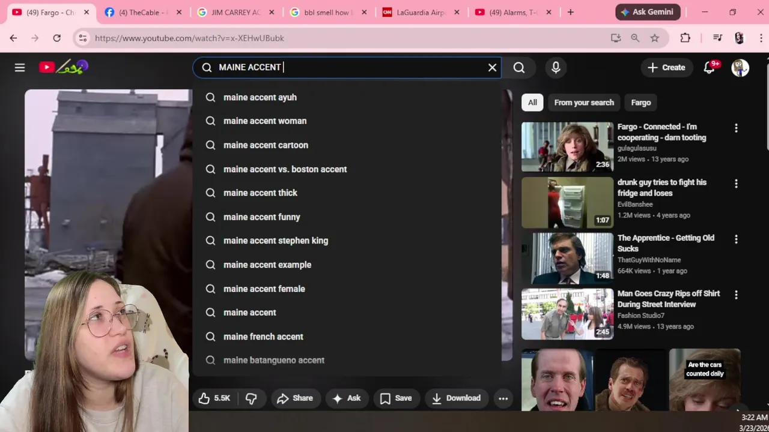Open Fargo Connected video thumbnail

(x=567, y=147)
